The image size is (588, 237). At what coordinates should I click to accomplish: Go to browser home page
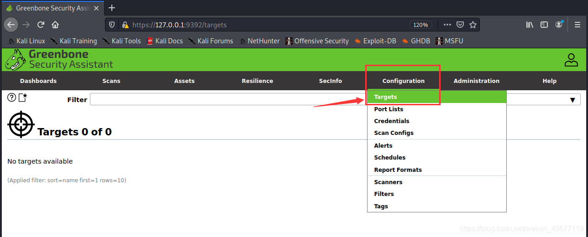point(55,25)
